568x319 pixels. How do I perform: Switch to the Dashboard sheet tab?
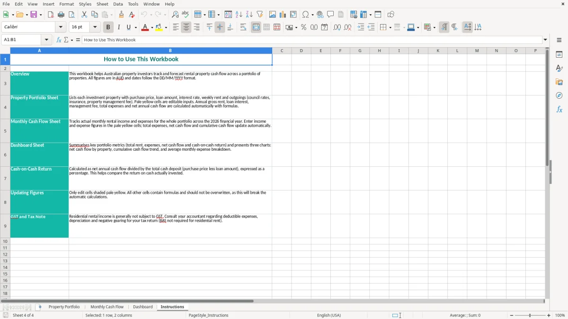[143, 307]
